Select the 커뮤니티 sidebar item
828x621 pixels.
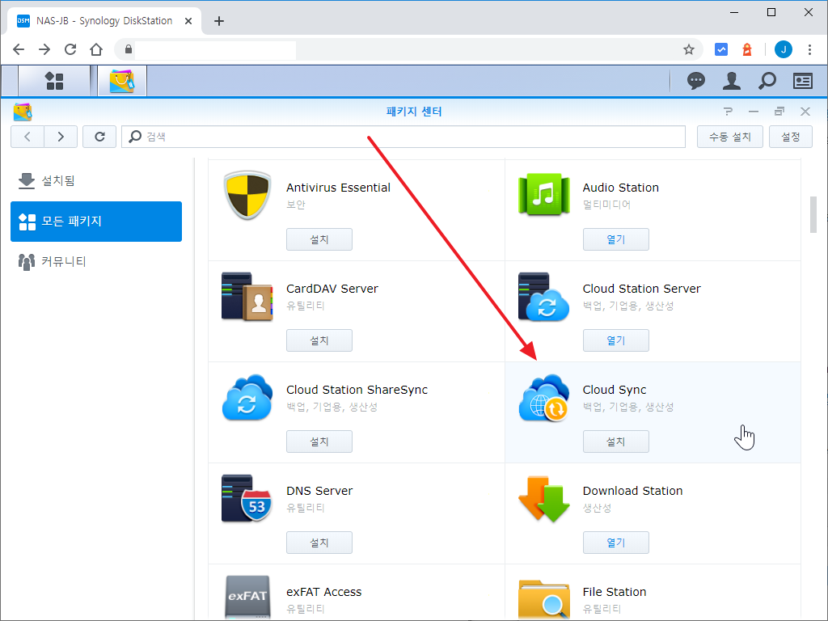click(x=96, y=261)
